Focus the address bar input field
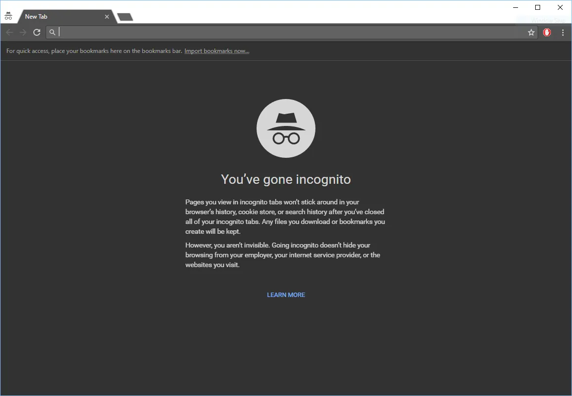572x396 pixels. point(292,32)
